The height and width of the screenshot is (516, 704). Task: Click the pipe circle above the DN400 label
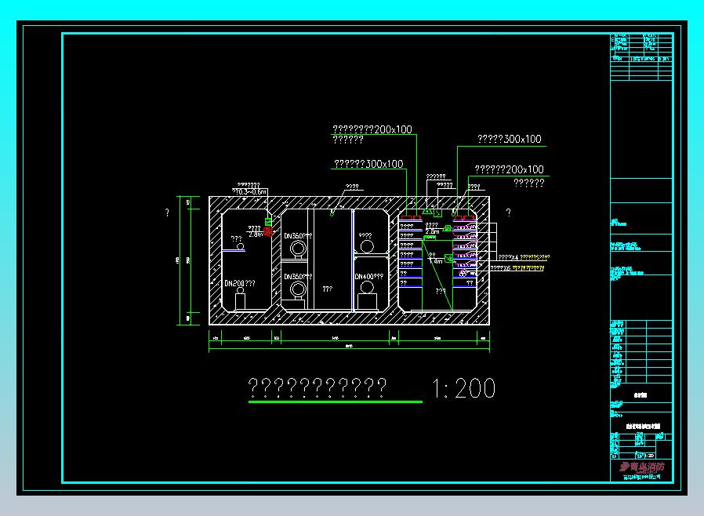coord(367,246)
